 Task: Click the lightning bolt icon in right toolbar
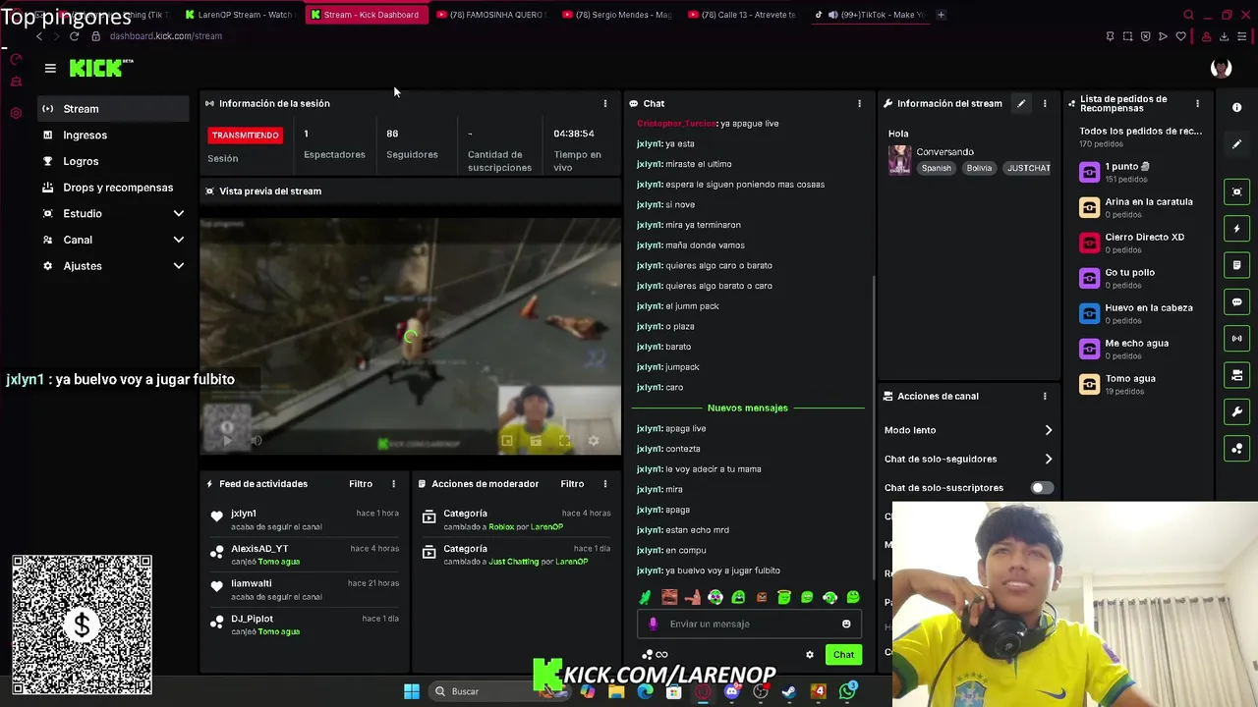click(x=1237, y=229)
